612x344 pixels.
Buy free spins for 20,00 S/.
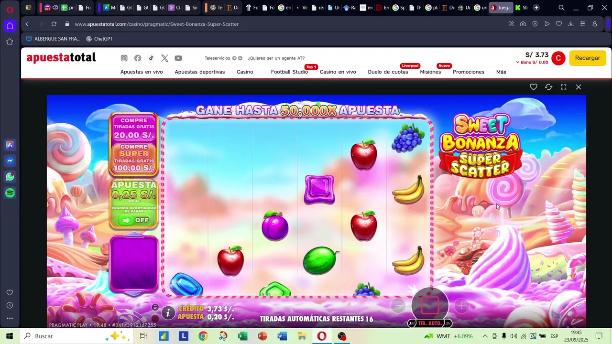pos(134,128)
